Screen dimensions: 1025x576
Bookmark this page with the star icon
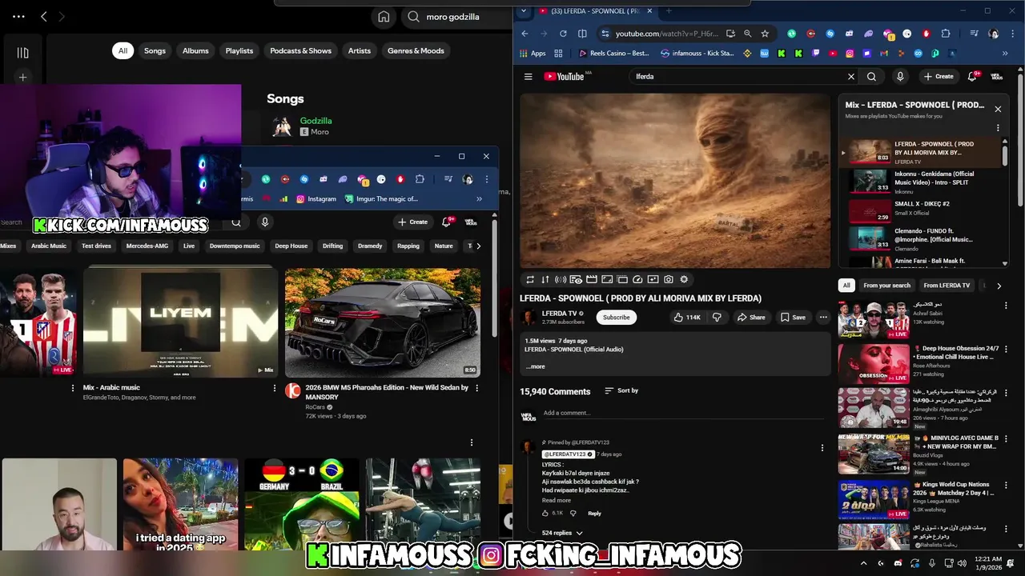[x=765, y=34]
